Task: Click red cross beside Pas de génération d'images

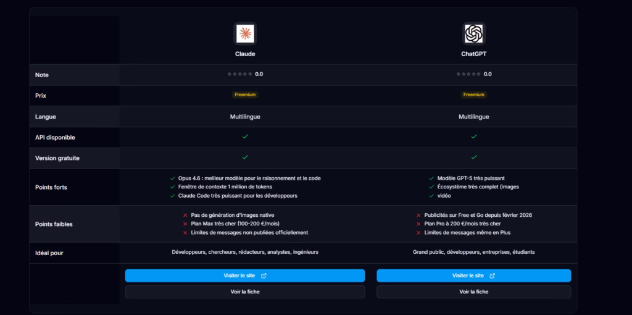Action: click(x=185, y=216)
